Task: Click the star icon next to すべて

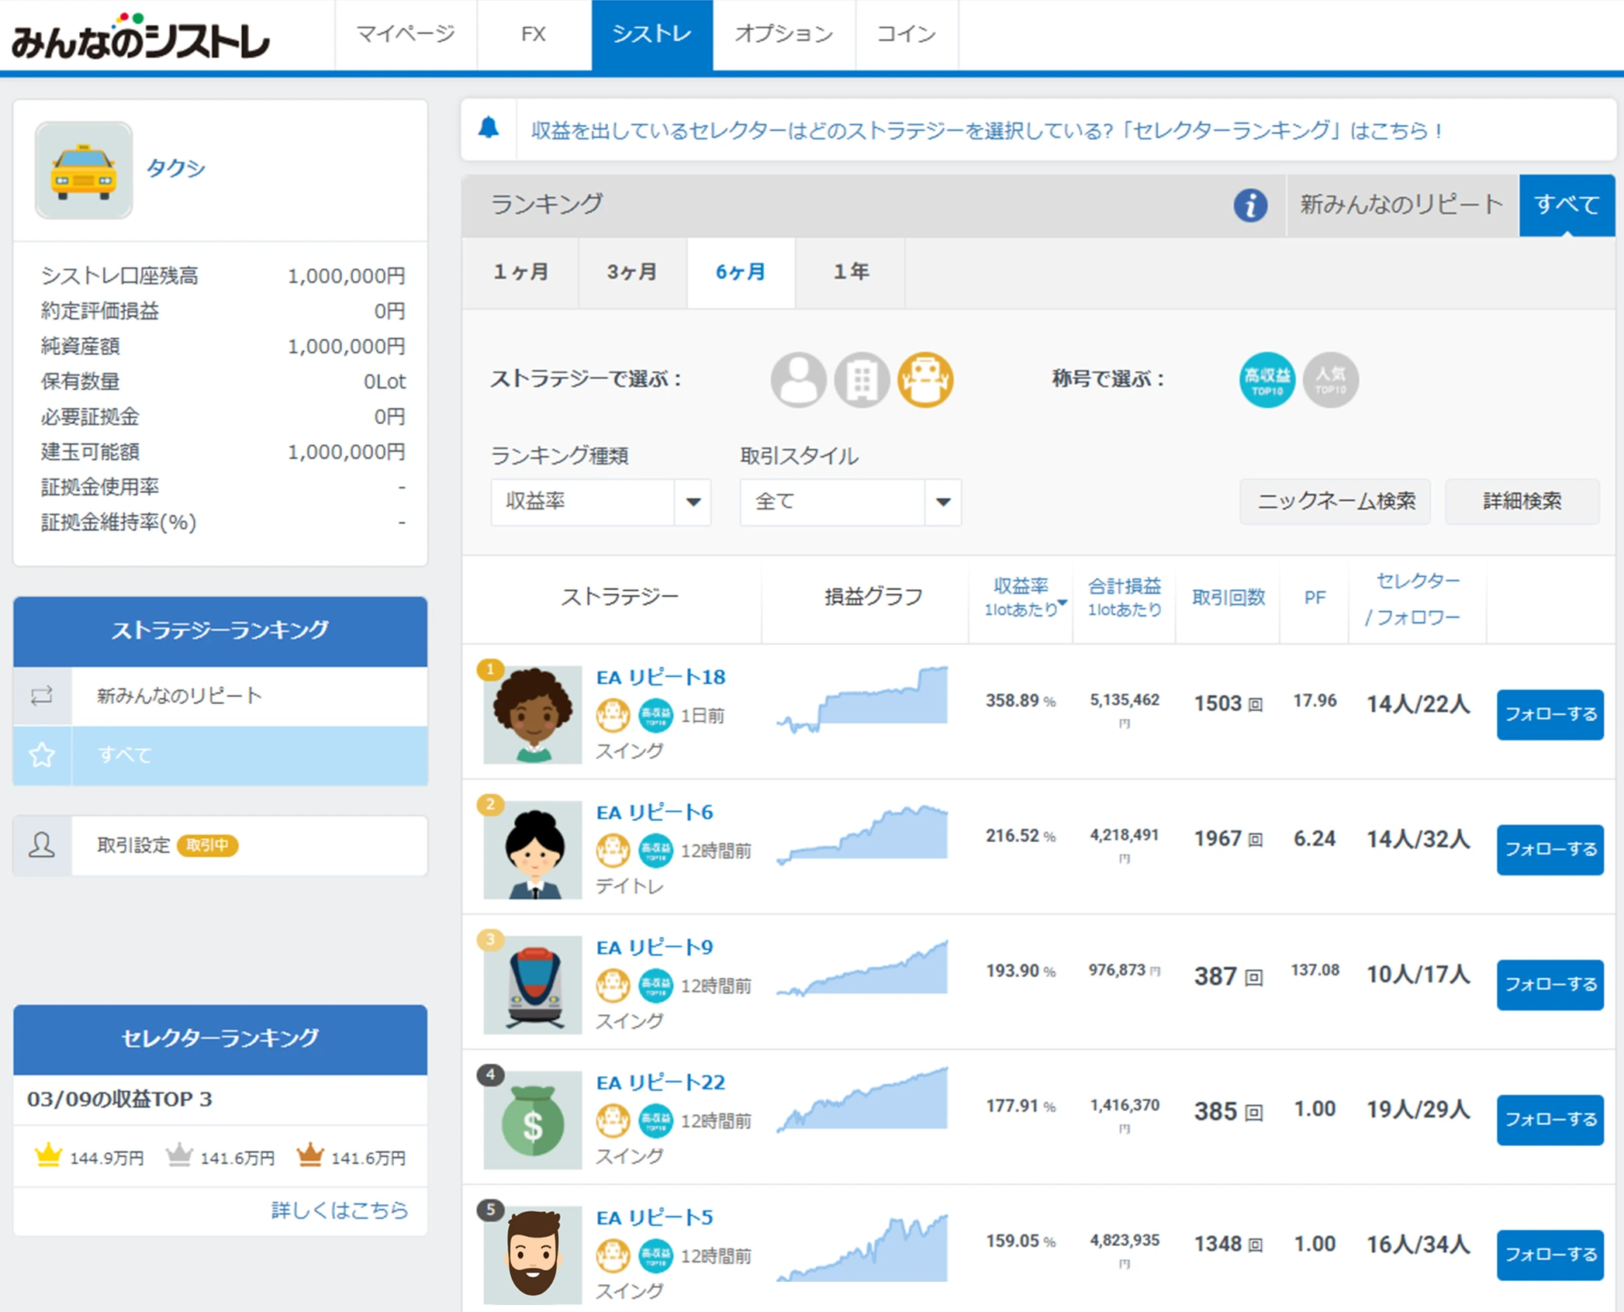Action: coord(42,754)
